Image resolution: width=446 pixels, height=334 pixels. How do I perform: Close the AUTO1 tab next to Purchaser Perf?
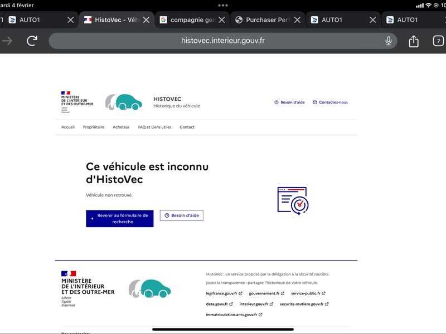pos(373,20)
